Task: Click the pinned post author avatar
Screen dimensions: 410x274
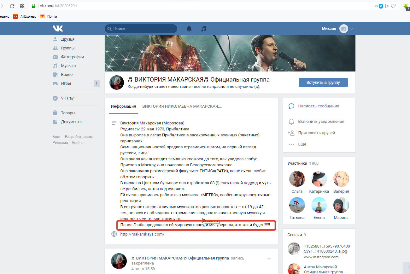Action: coord(119,261)
